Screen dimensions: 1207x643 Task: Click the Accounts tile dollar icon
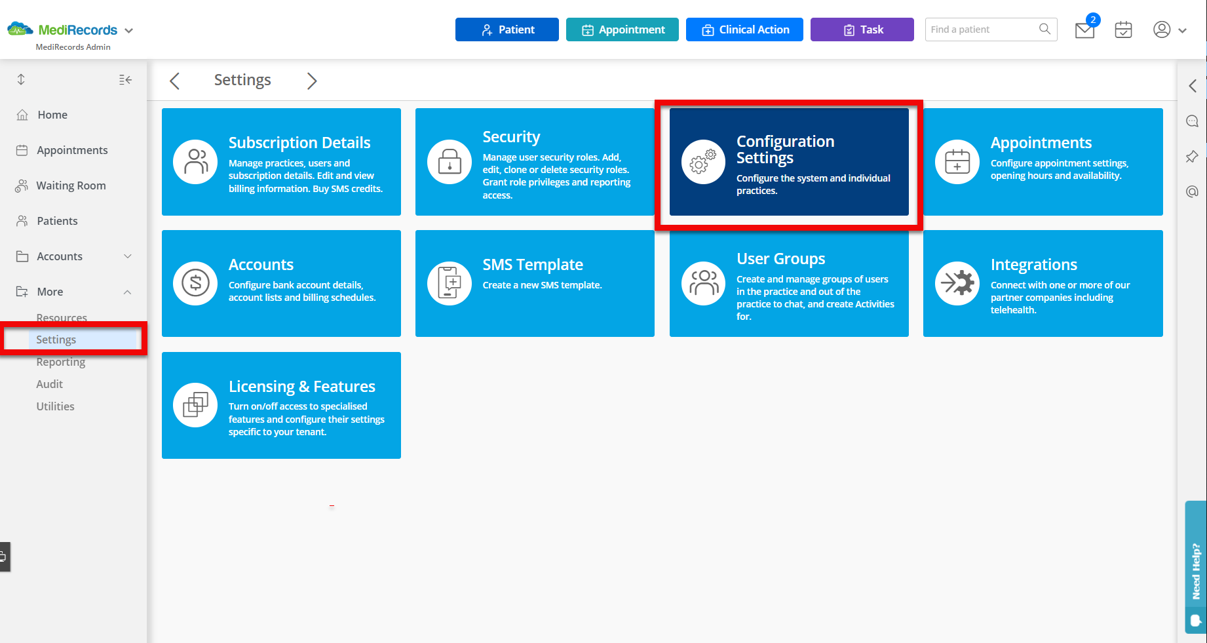195,283
